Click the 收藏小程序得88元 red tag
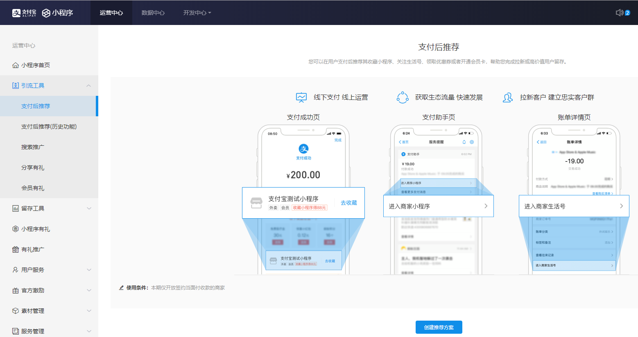Viewport: 638px width, 337px height. (310, 208)
